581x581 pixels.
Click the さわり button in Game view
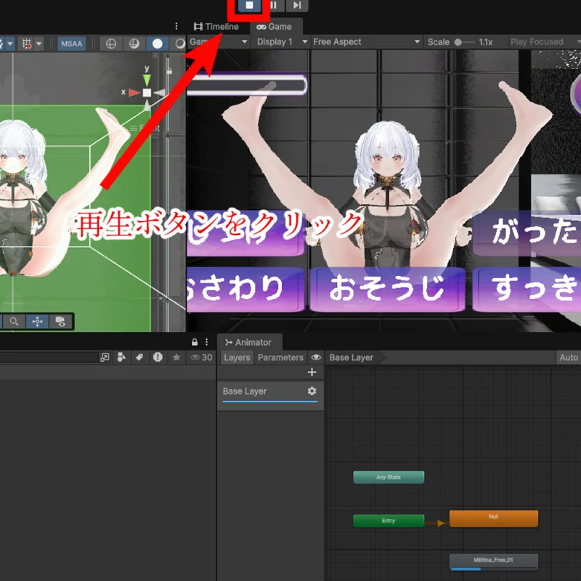pyautogui.click(x=245, y=289)
